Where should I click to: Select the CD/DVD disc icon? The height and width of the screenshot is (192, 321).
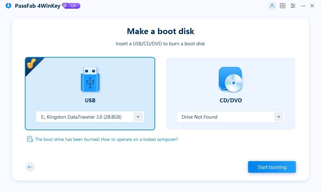(231, 79)
